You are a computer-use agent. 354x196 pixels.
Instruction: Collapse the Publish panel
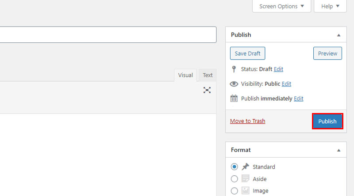coord(339,35)
